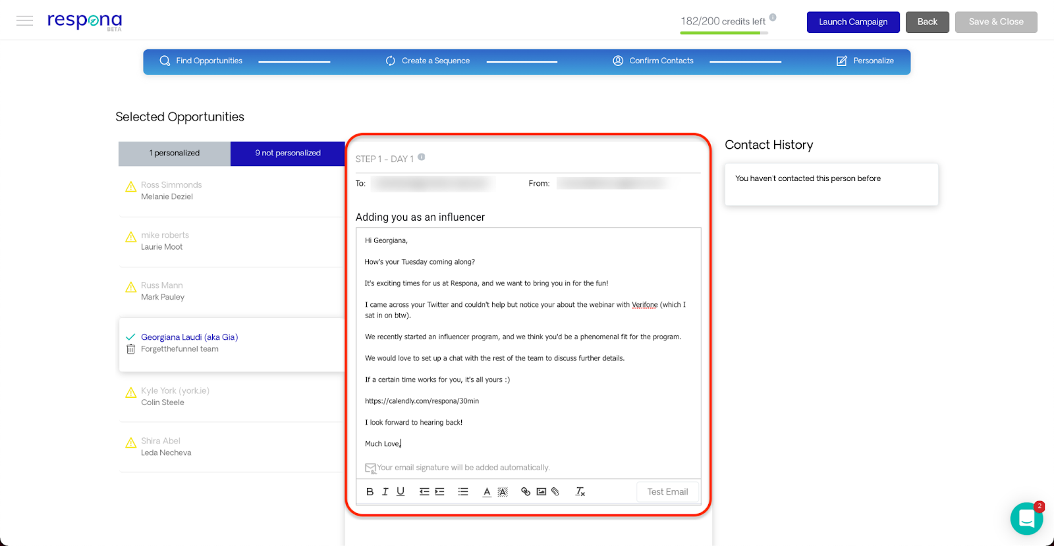Click the credits info icon
This screenshot has height=546, width=1054.
773,18
